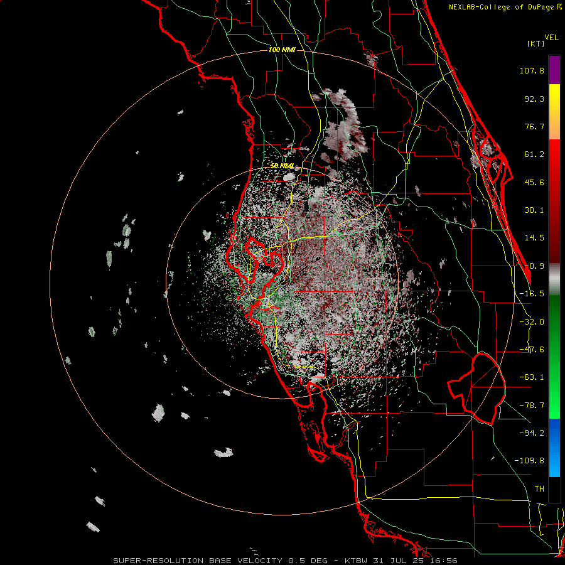Click the -109.8 scale value
565x565 pixels.
(529, 461)
